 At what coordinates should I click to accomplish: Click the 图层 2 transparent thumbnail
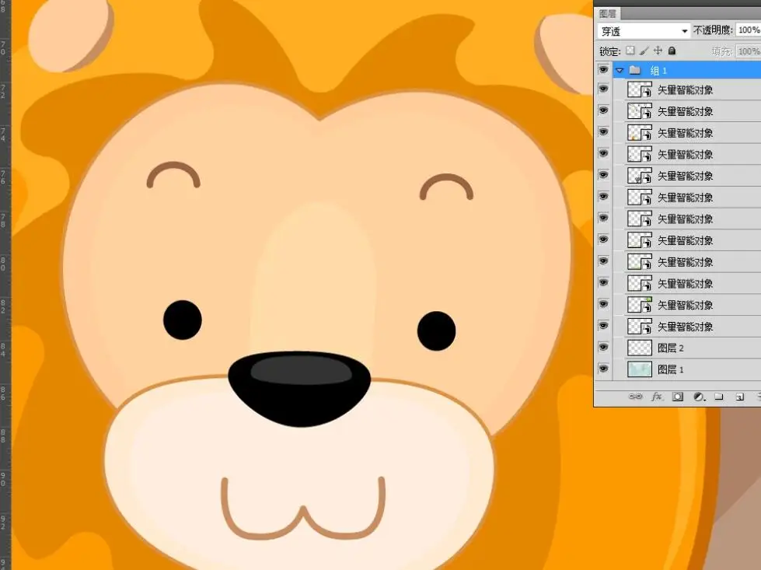[640, 348]
